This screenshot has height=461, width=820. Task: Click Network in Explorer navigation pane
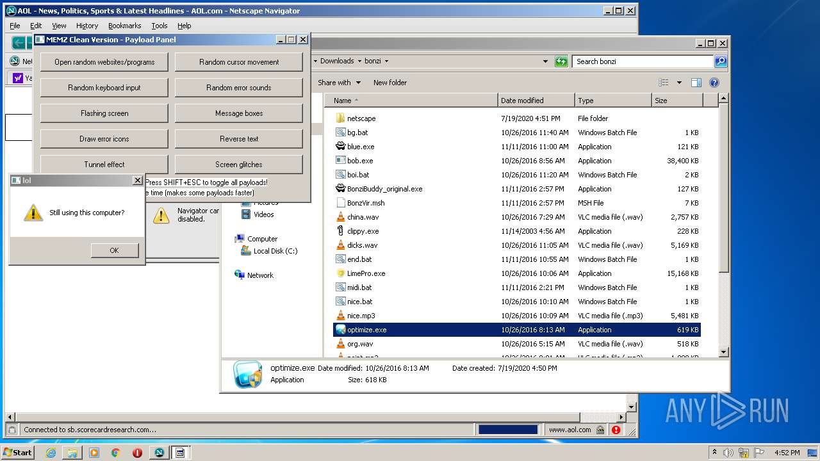[x=254, y=275]
